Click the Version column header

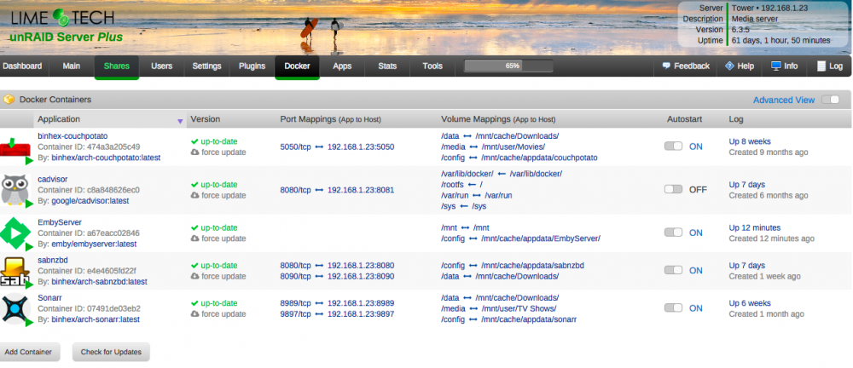click(205, 119)
